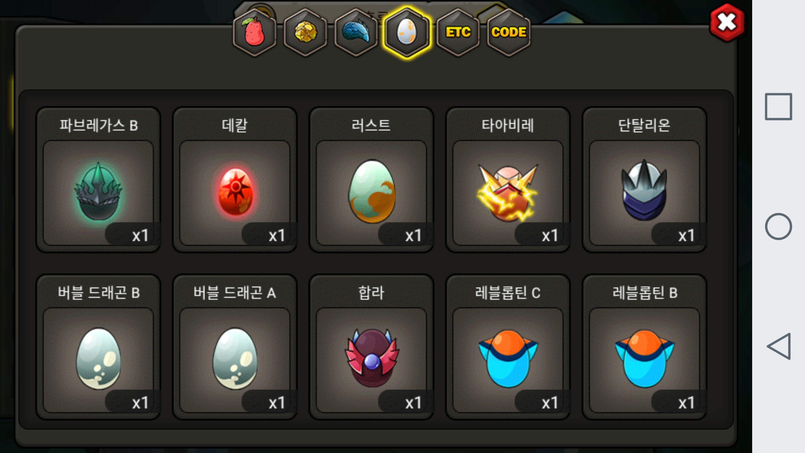Select the 레블롭틴 C blue egg

[508, 347]
